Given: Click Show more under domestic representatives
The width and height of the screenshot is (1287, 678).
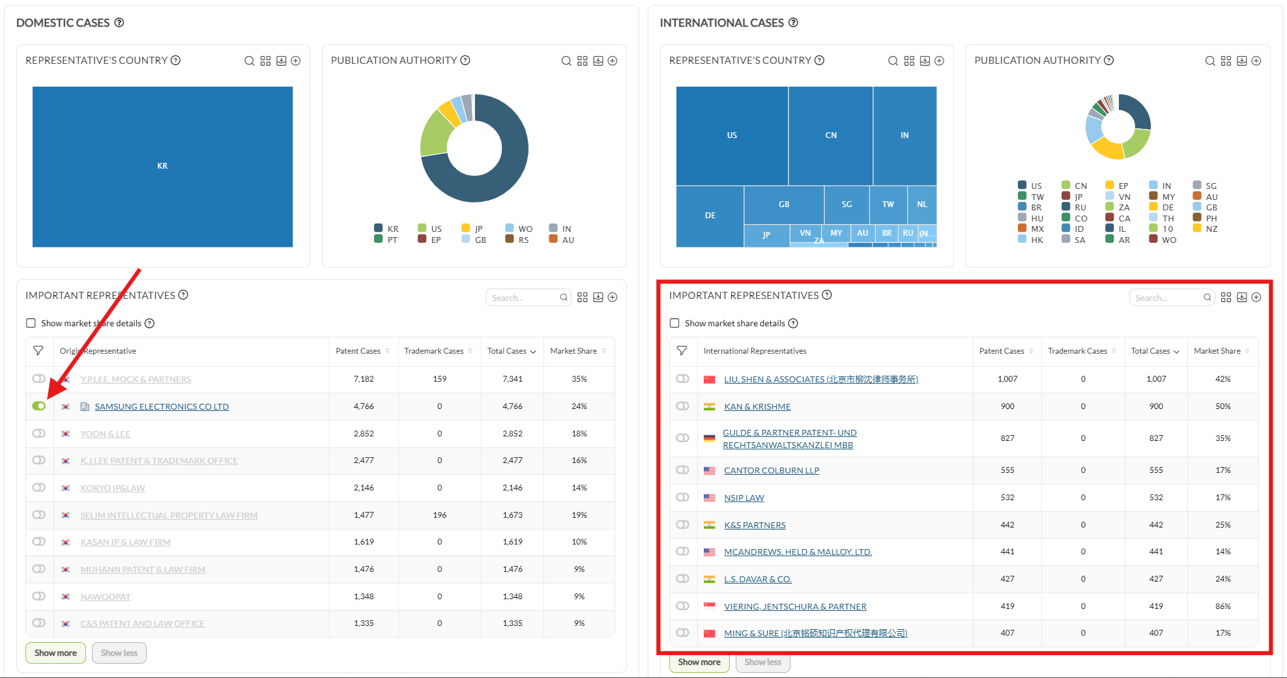Looking at the screenshot, I should (x=55, y=653).
